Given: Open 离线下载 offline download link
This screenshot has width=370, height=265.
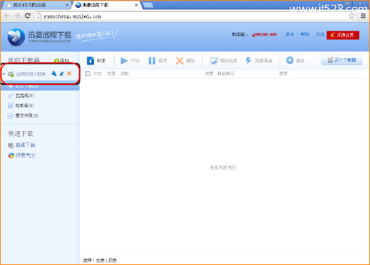Looking at the screenshot, I should pos(25,145).
